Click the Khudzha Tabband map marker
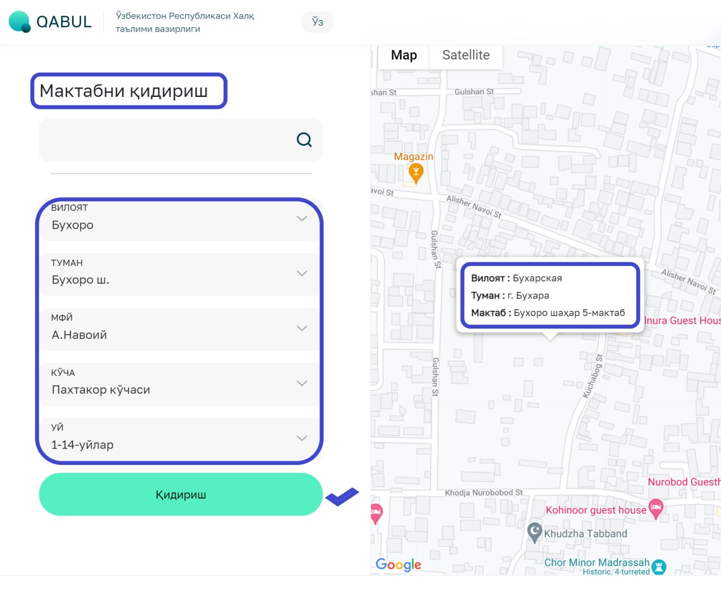The image size is (721, 595). coord(535,532)
